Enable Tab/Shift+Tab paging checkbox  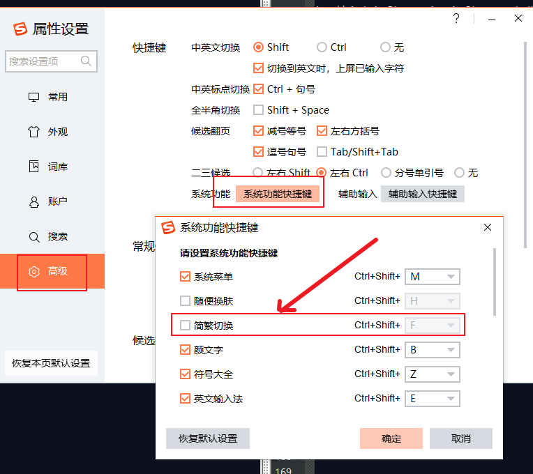click(322, 152)
